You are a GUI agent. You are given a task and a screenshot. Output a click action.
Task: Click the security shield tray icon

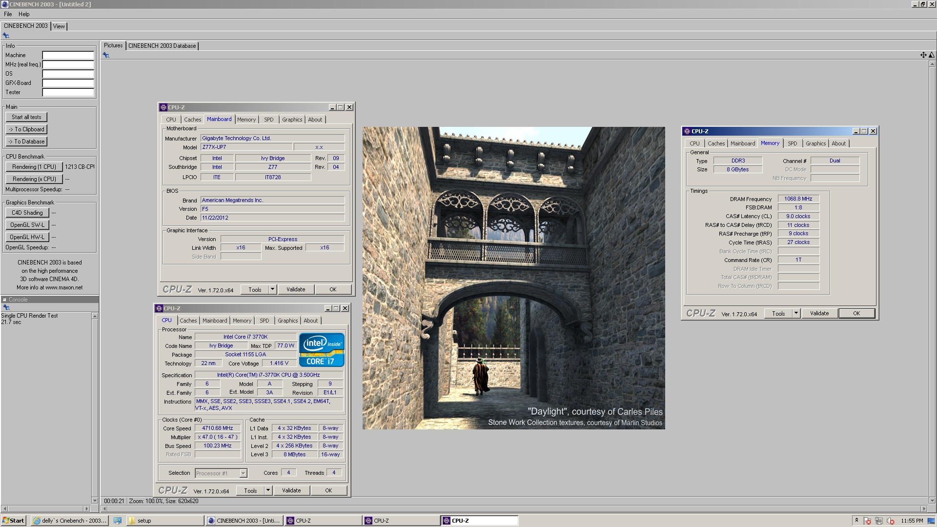click(867, 521)
